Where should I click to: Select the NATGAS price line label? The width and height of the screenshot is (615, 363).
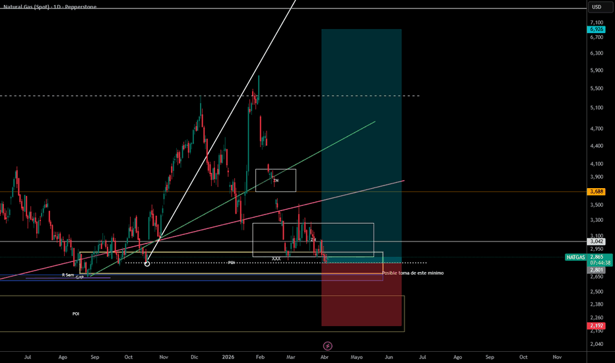tap(576, 257)
